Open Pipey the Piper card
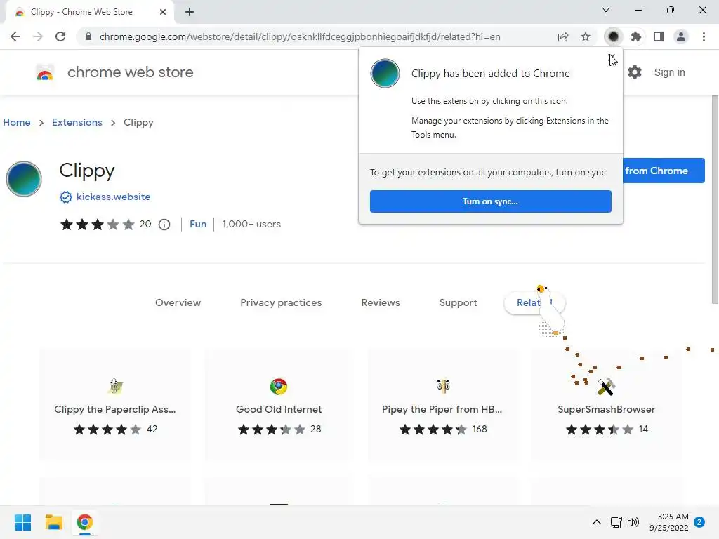Viewport: 719px width, 539px height. coord(442,405)
